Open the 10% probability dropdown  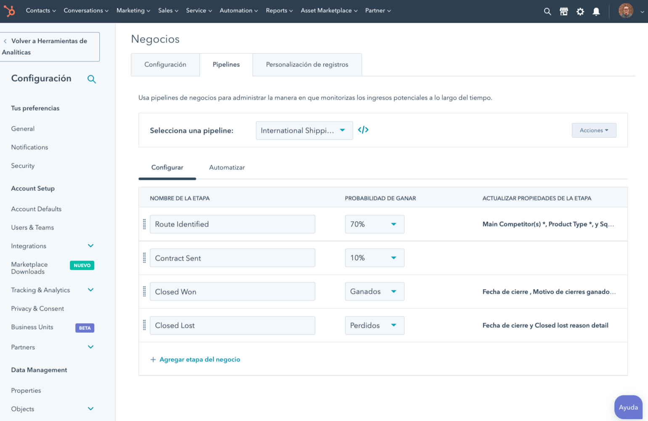(x=374, y=258)
